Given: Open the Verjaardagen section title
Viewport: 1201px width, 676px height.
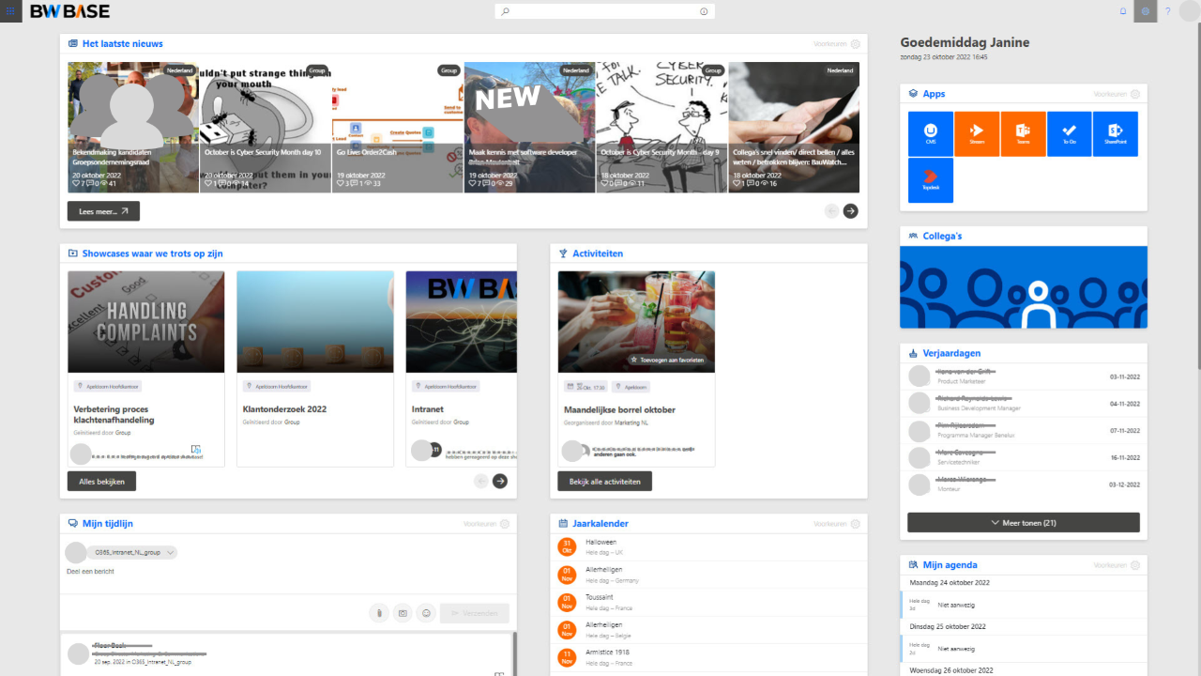Looking at the screenshot, I should click(952, 353).
